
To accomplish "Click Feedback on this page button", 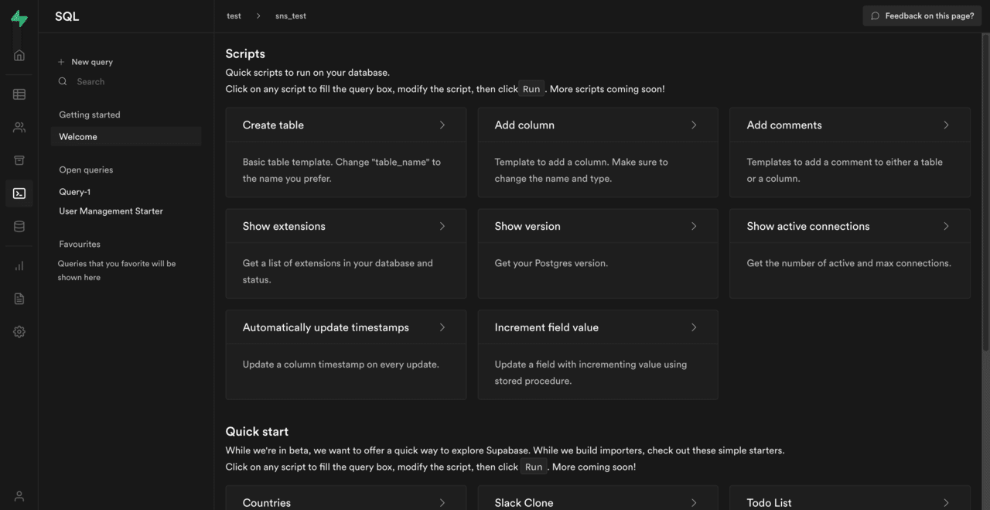I will [x=922, y=15].
